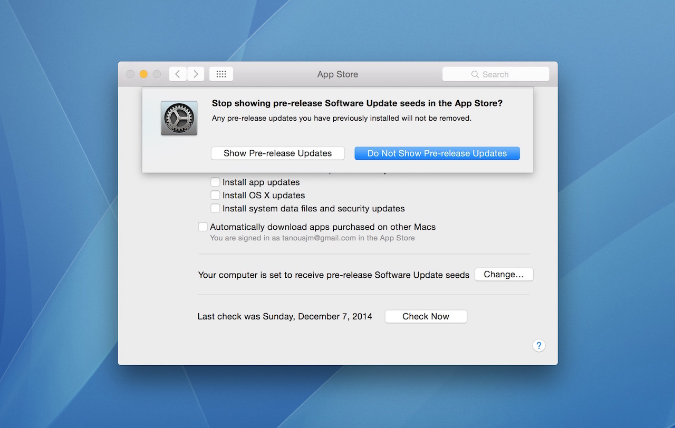Click the System Preferences gear icon in dialog
This screenshot has height=428, width=675.
coord(179,118)
